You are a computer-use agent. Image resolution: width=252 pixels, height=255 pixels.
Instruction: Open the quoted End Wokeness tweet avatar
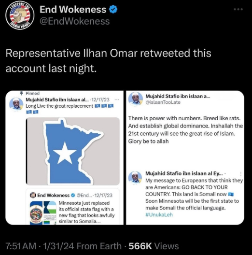point(33,195)
